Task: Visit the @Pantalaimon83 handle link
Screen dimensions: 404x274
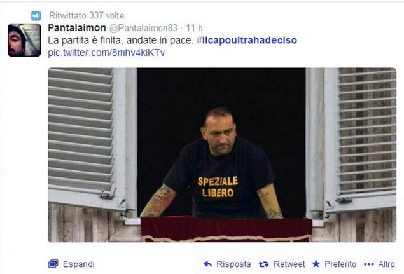Action: (143, 28)
